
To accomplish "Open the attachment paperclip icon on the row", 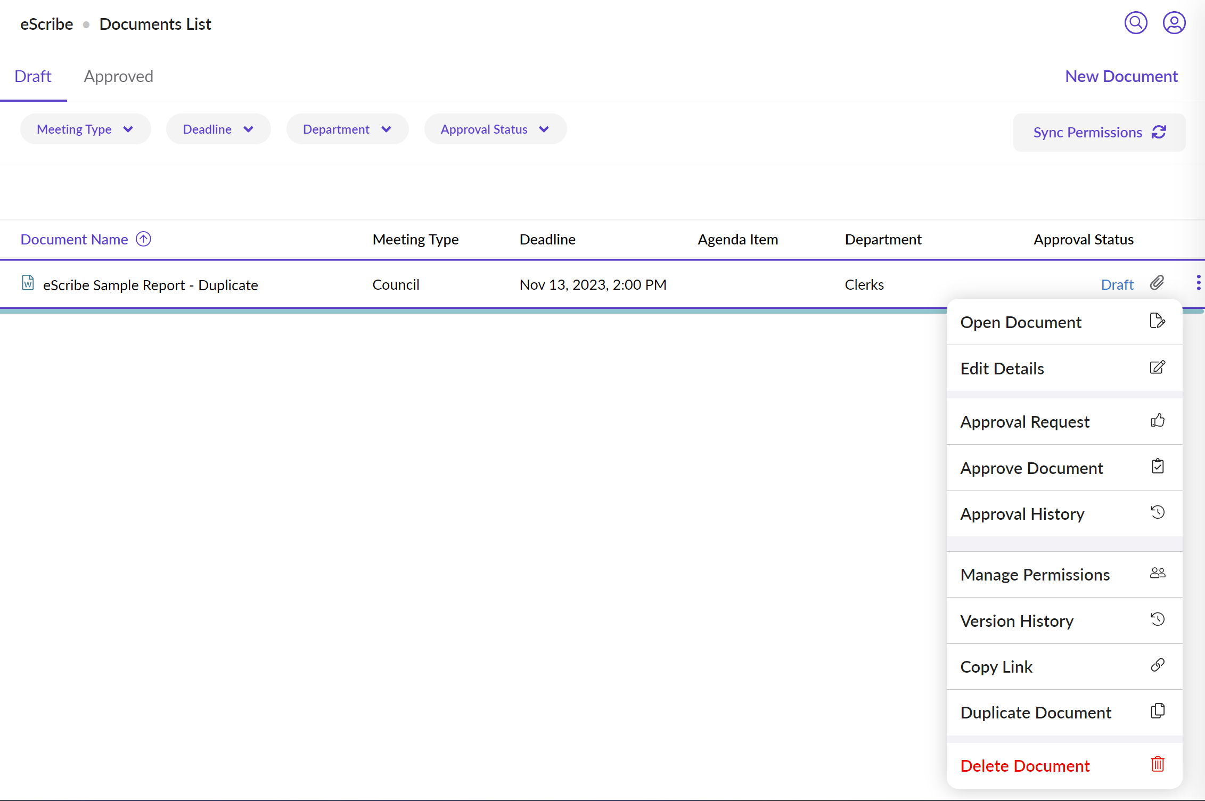I will tap(1157, 283).
